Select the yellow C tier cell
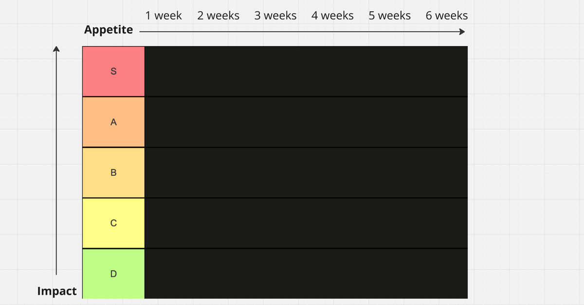Screen dimensions: 584x305 (x=113, y=223)
